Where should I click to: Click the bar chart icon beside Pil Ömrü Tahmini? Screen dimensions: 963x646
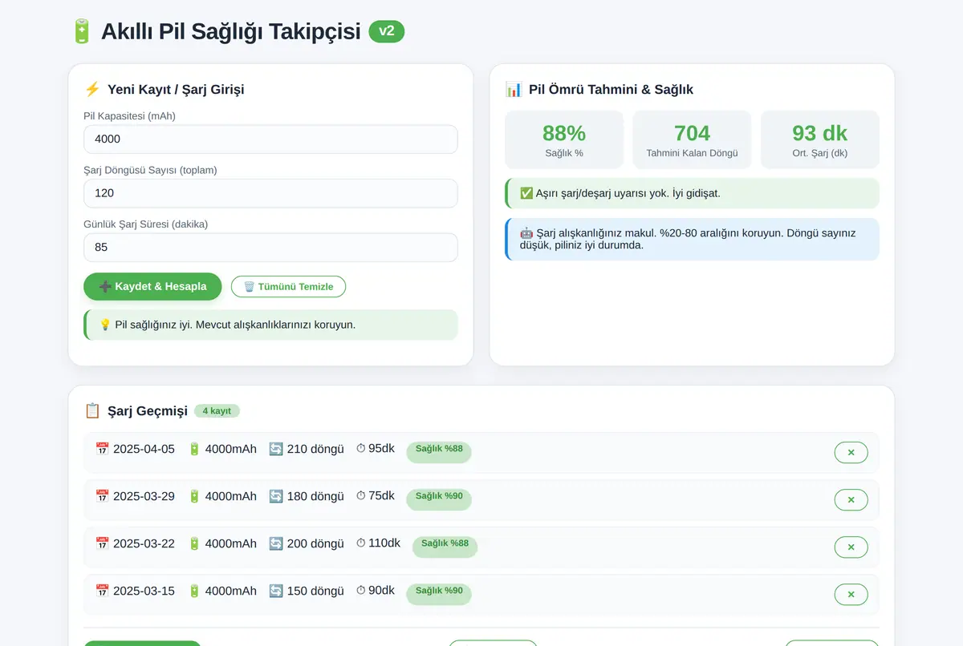(514, 89)
